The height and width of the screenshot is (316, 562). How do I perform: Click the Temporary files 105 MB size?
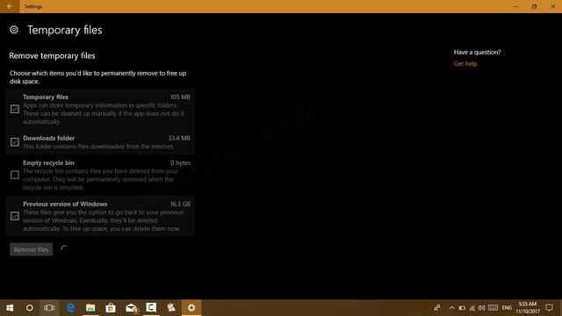click(x=180, y=97)
